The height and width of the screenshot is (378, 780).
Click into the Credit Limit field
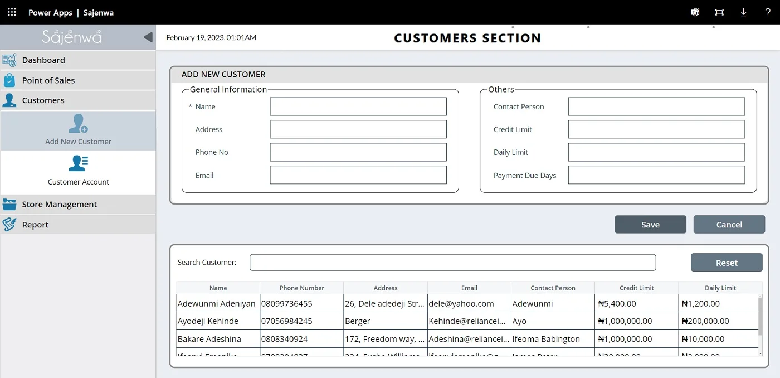[656, 129]
